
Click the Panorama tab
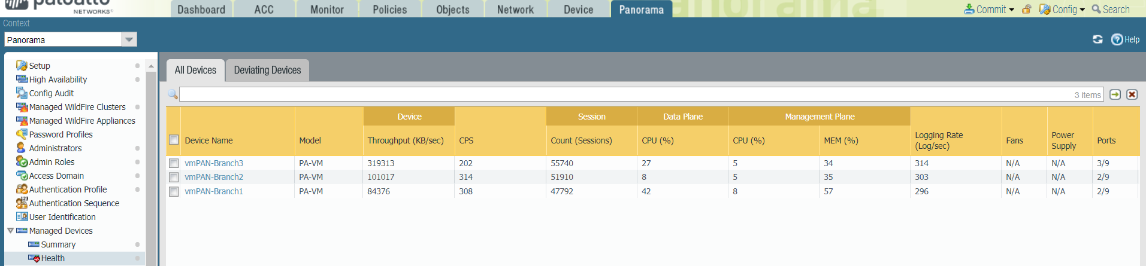tap(642, 10)
